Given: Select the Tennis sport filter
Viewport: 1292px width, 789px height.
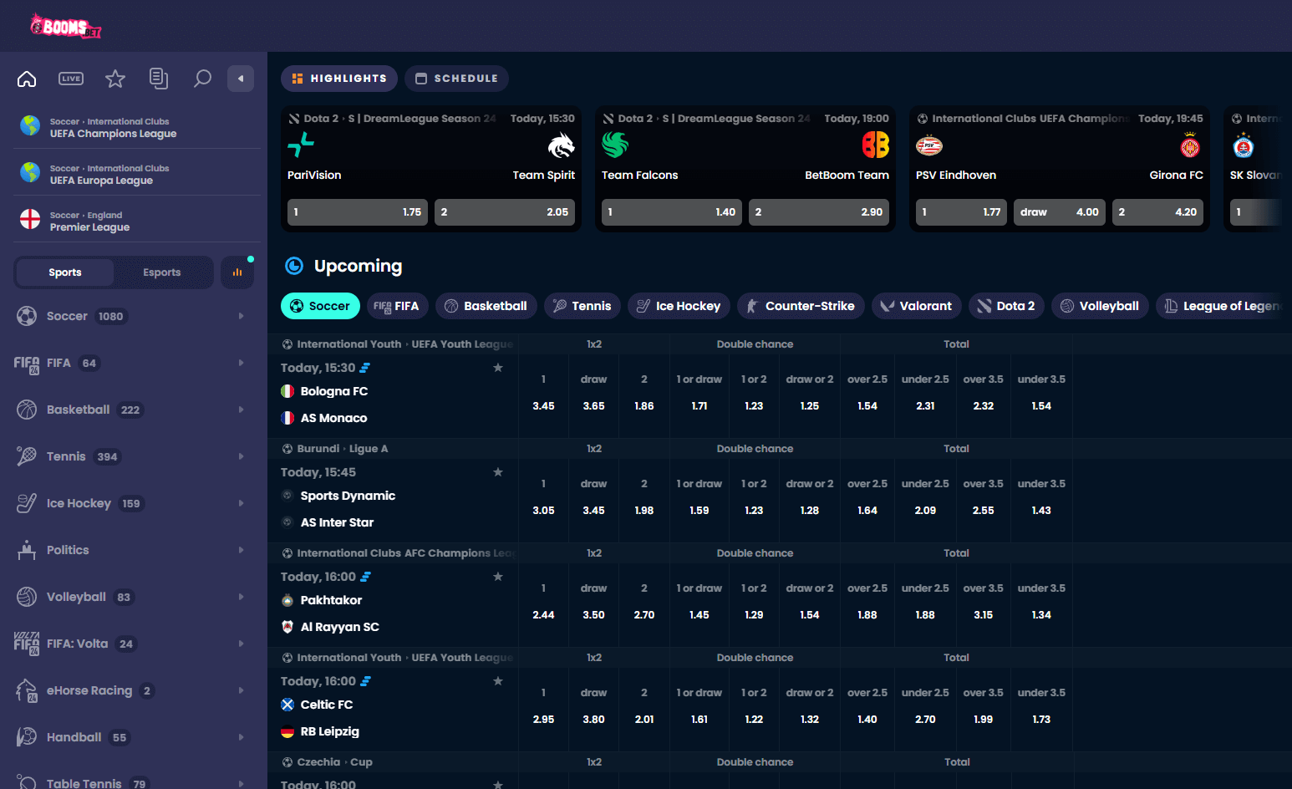Looking at the screenshot, I should tap(582, 306).
